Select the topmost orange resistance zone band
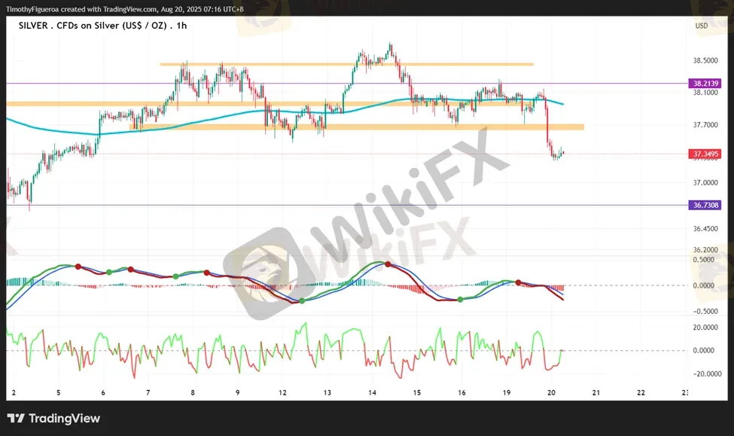Viewport: 734px width, 436px height. [346, 65]
